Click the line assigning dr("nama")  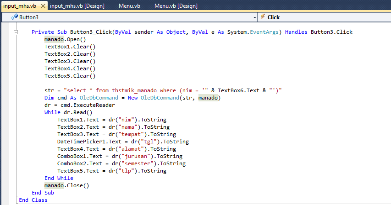[x=114, y=127]
